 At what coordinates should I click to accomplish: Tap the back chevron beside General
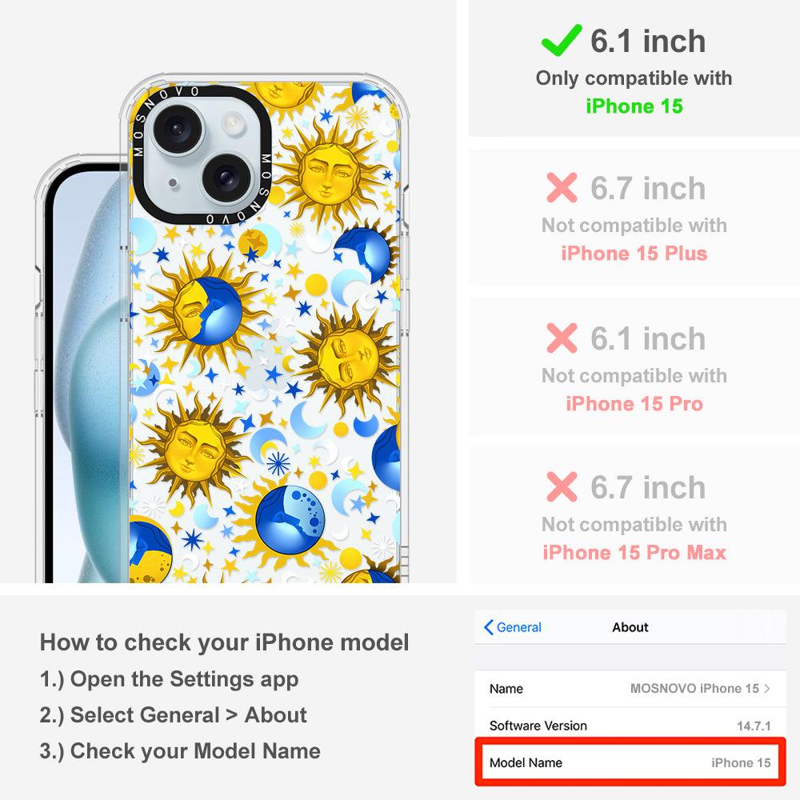(488, 627)
